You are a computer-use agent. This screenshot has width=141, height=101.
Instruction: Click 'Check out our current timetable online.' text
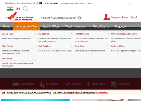click(90, 51)
